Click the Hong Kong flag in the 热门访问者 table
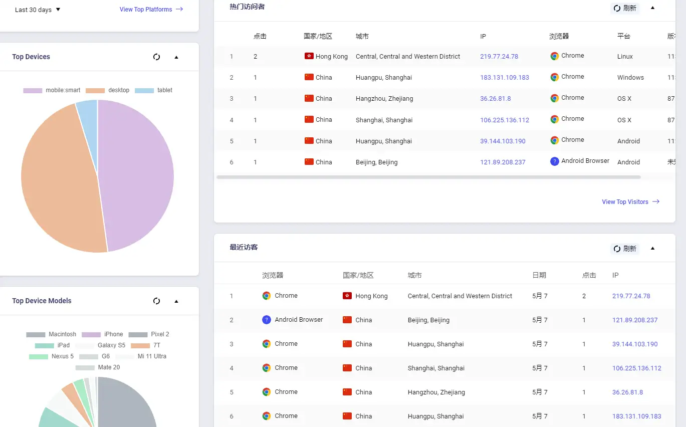The image size is (686, 427). pos(309,56)
